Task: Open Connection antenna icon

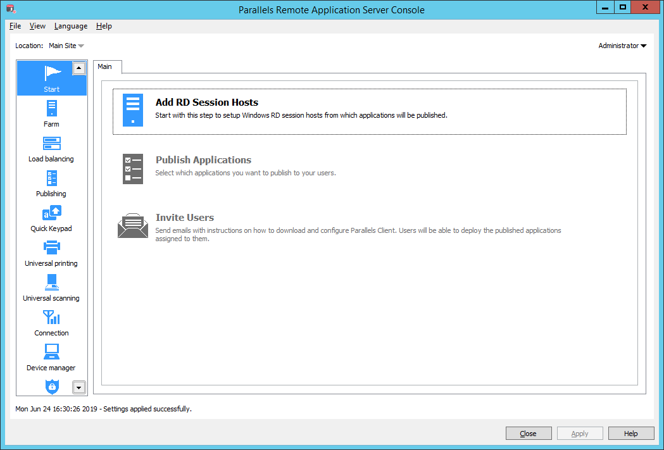Action: point(52,317)
